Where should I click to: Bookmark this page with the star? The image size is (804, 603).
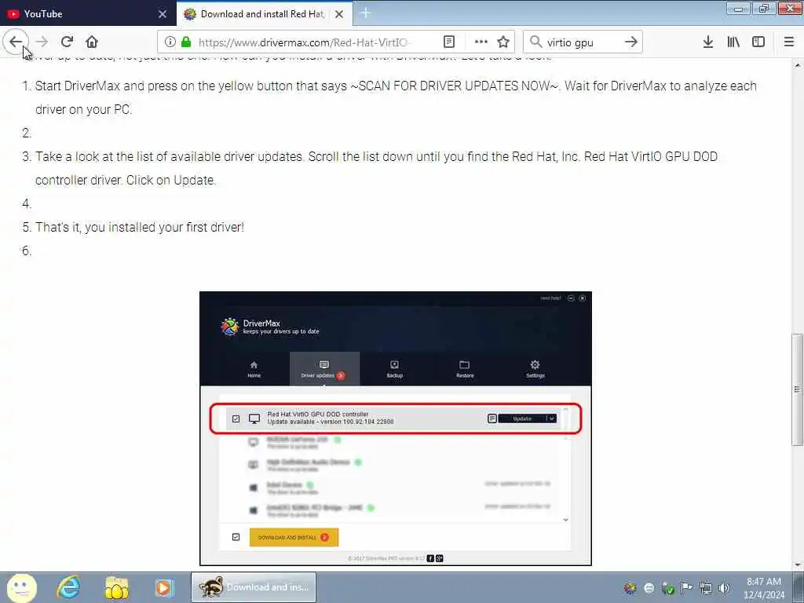(x=503, y=42)
